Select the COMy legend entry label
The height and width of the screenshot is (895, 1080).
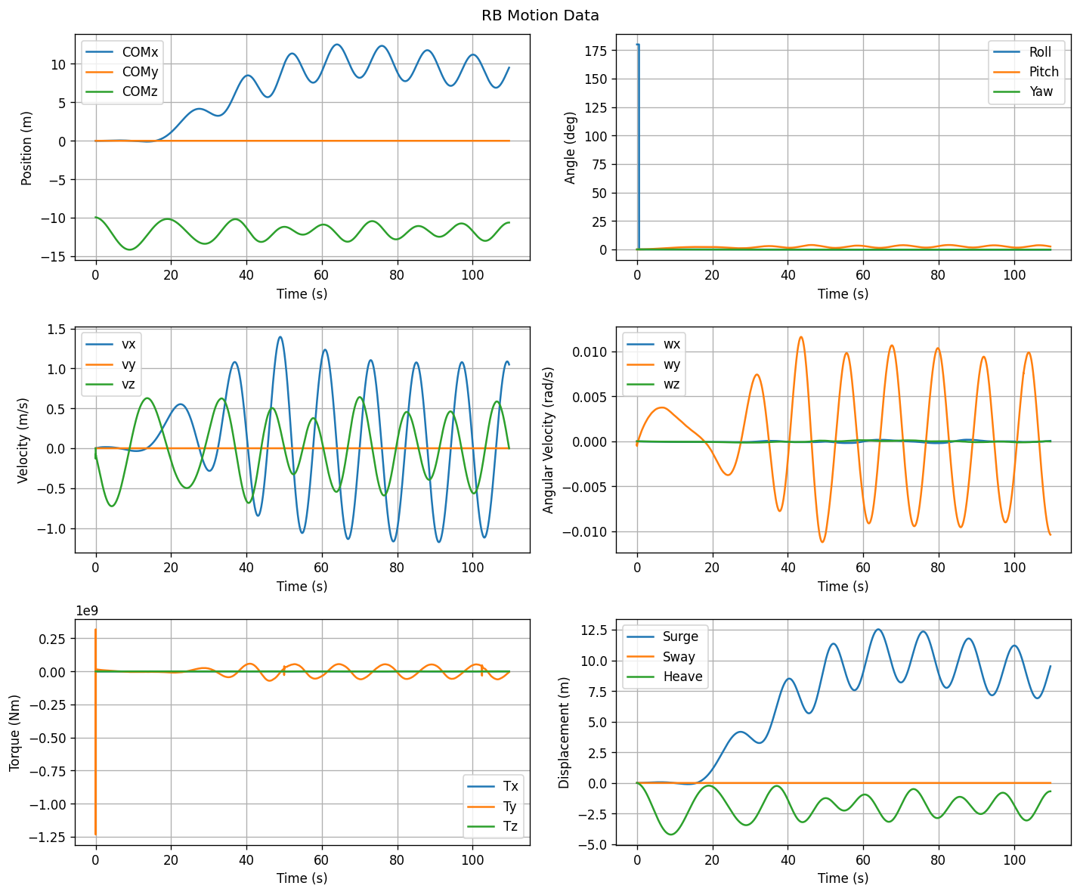point(142,73)
